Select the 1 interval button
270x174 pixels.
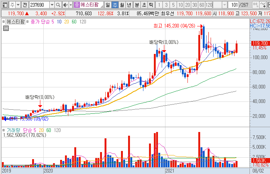coord(159,5)
